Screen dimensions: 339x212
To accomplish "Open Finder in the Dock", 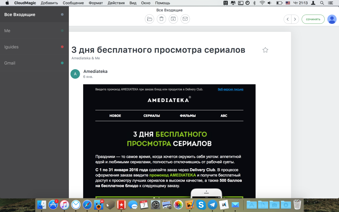I will click(x=41, y=205).
